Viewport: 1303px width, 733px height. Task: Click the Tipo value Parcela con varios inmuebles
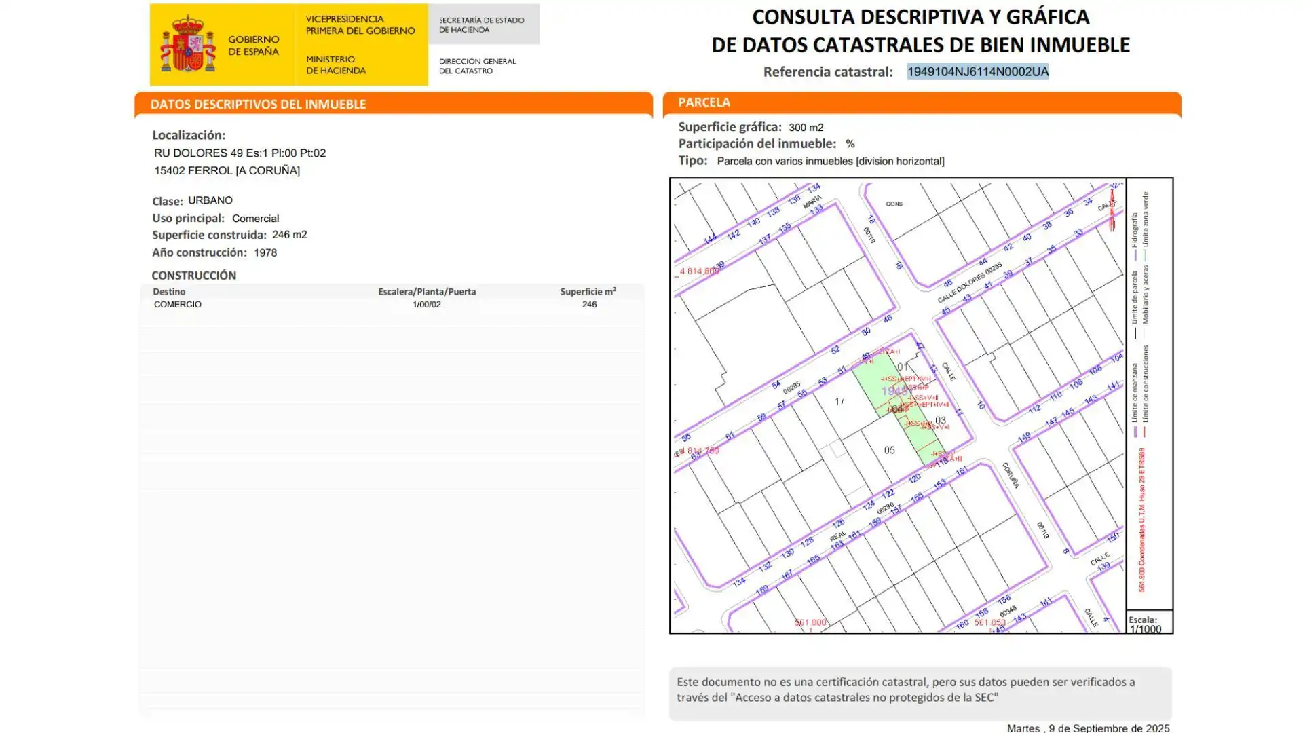pyautogui.click(x=830, y=162)
